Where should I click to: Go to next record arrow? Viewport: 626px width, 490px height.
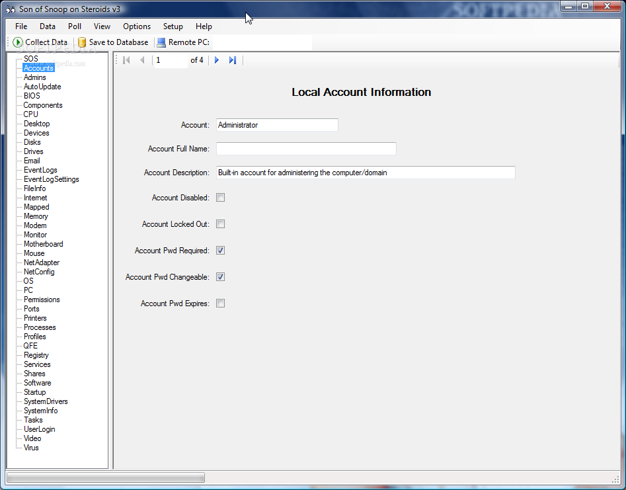pos(217,60)
